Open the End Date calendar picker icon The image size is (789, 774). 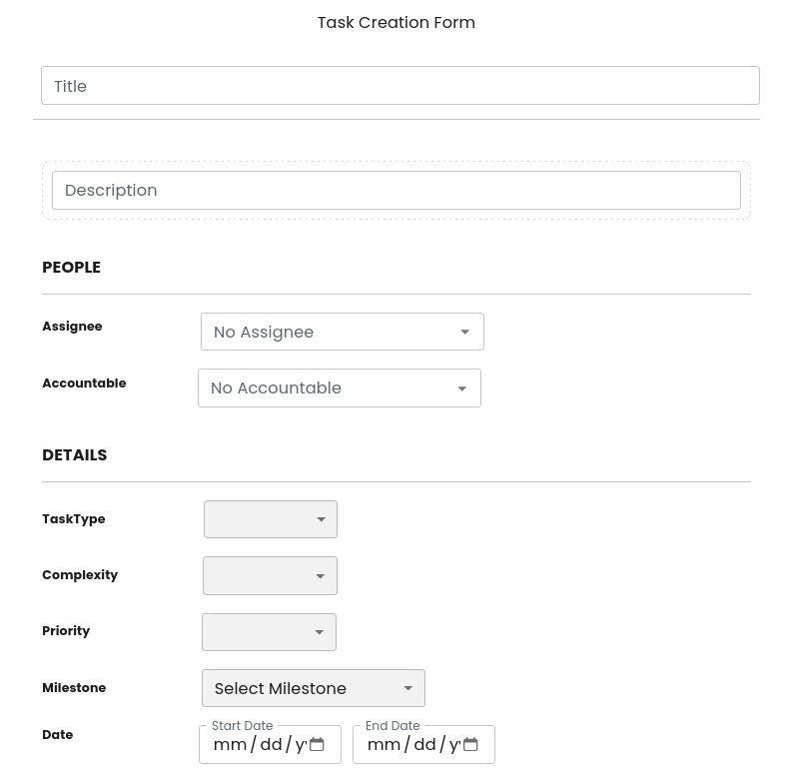[x=470, y=745]
